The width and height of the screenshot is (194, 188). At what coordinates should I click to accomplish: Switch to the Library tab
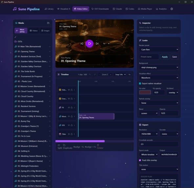tap(49, 9)
